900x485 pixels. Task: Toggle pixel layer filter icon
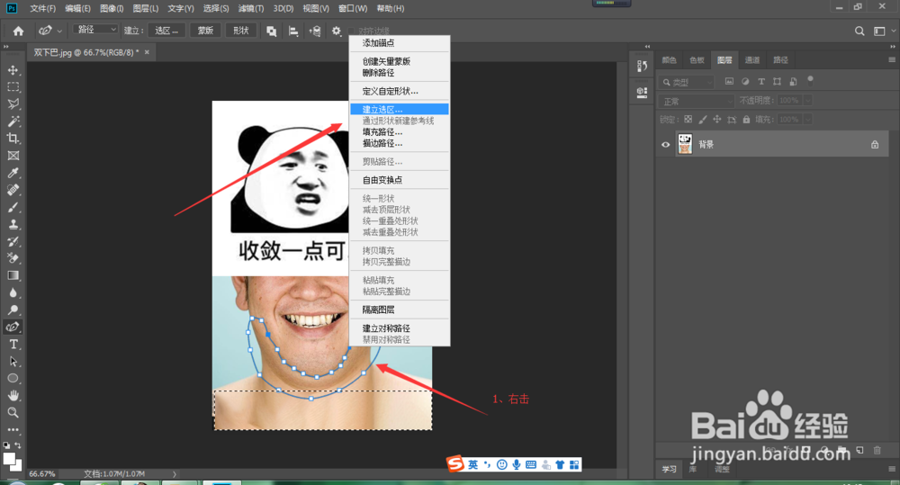coord(729,82)
